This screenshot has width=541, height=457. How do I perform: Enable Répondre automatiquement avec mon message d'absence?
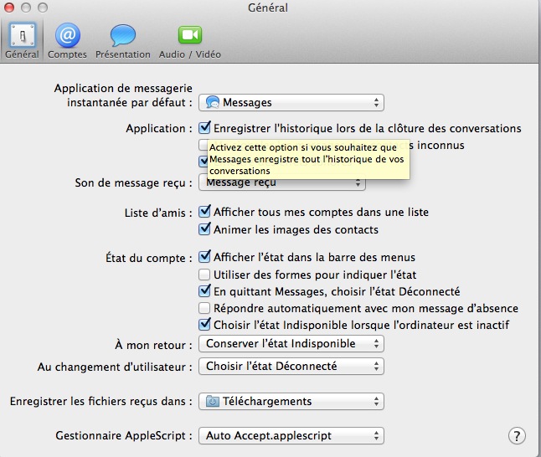pyautogui.click(x=204, y=308)
